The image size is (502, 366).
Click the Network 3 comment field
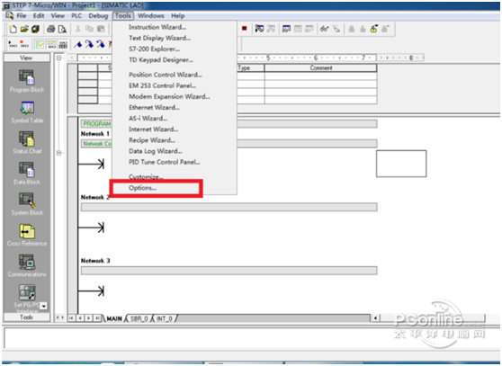point(229,271)
